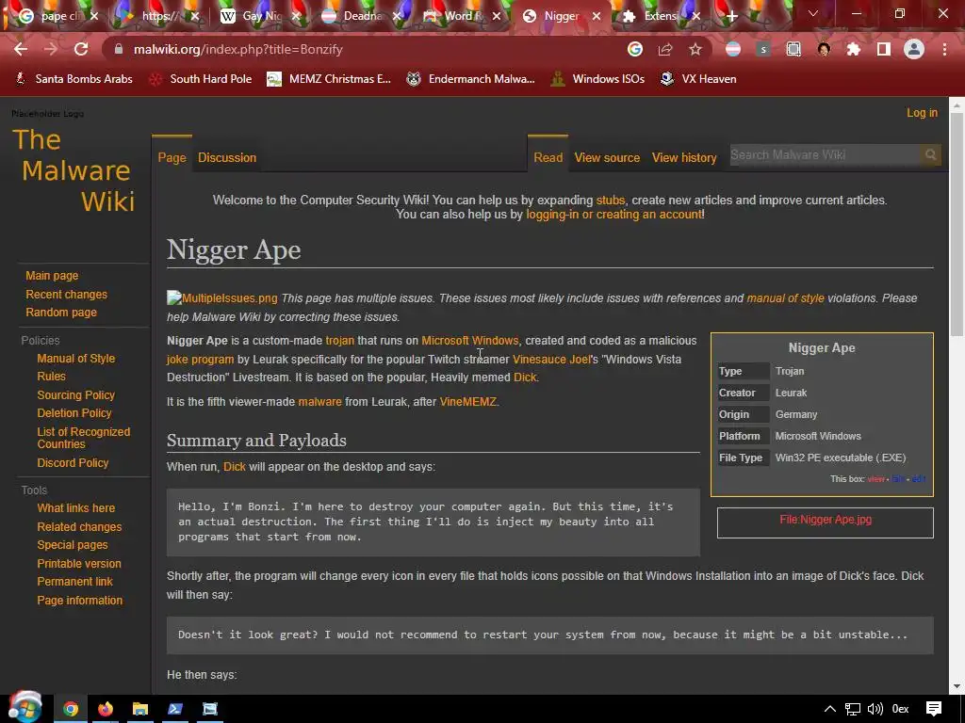
Task: Open the Windows Start button
Action: [x=25, y=708]
